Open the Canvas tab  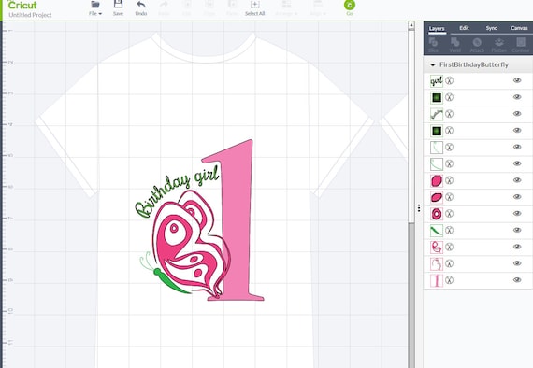tap(519, 28)
